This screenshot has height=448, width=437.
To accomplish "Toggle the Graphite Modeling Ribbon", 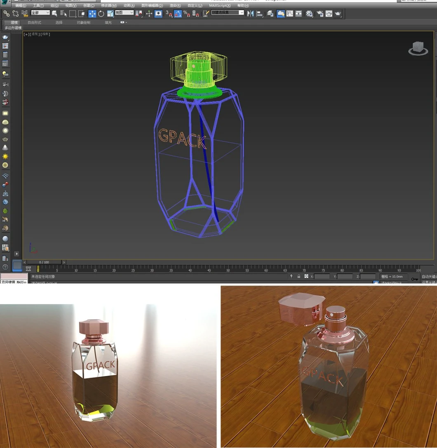I will (x=281, y=14).
